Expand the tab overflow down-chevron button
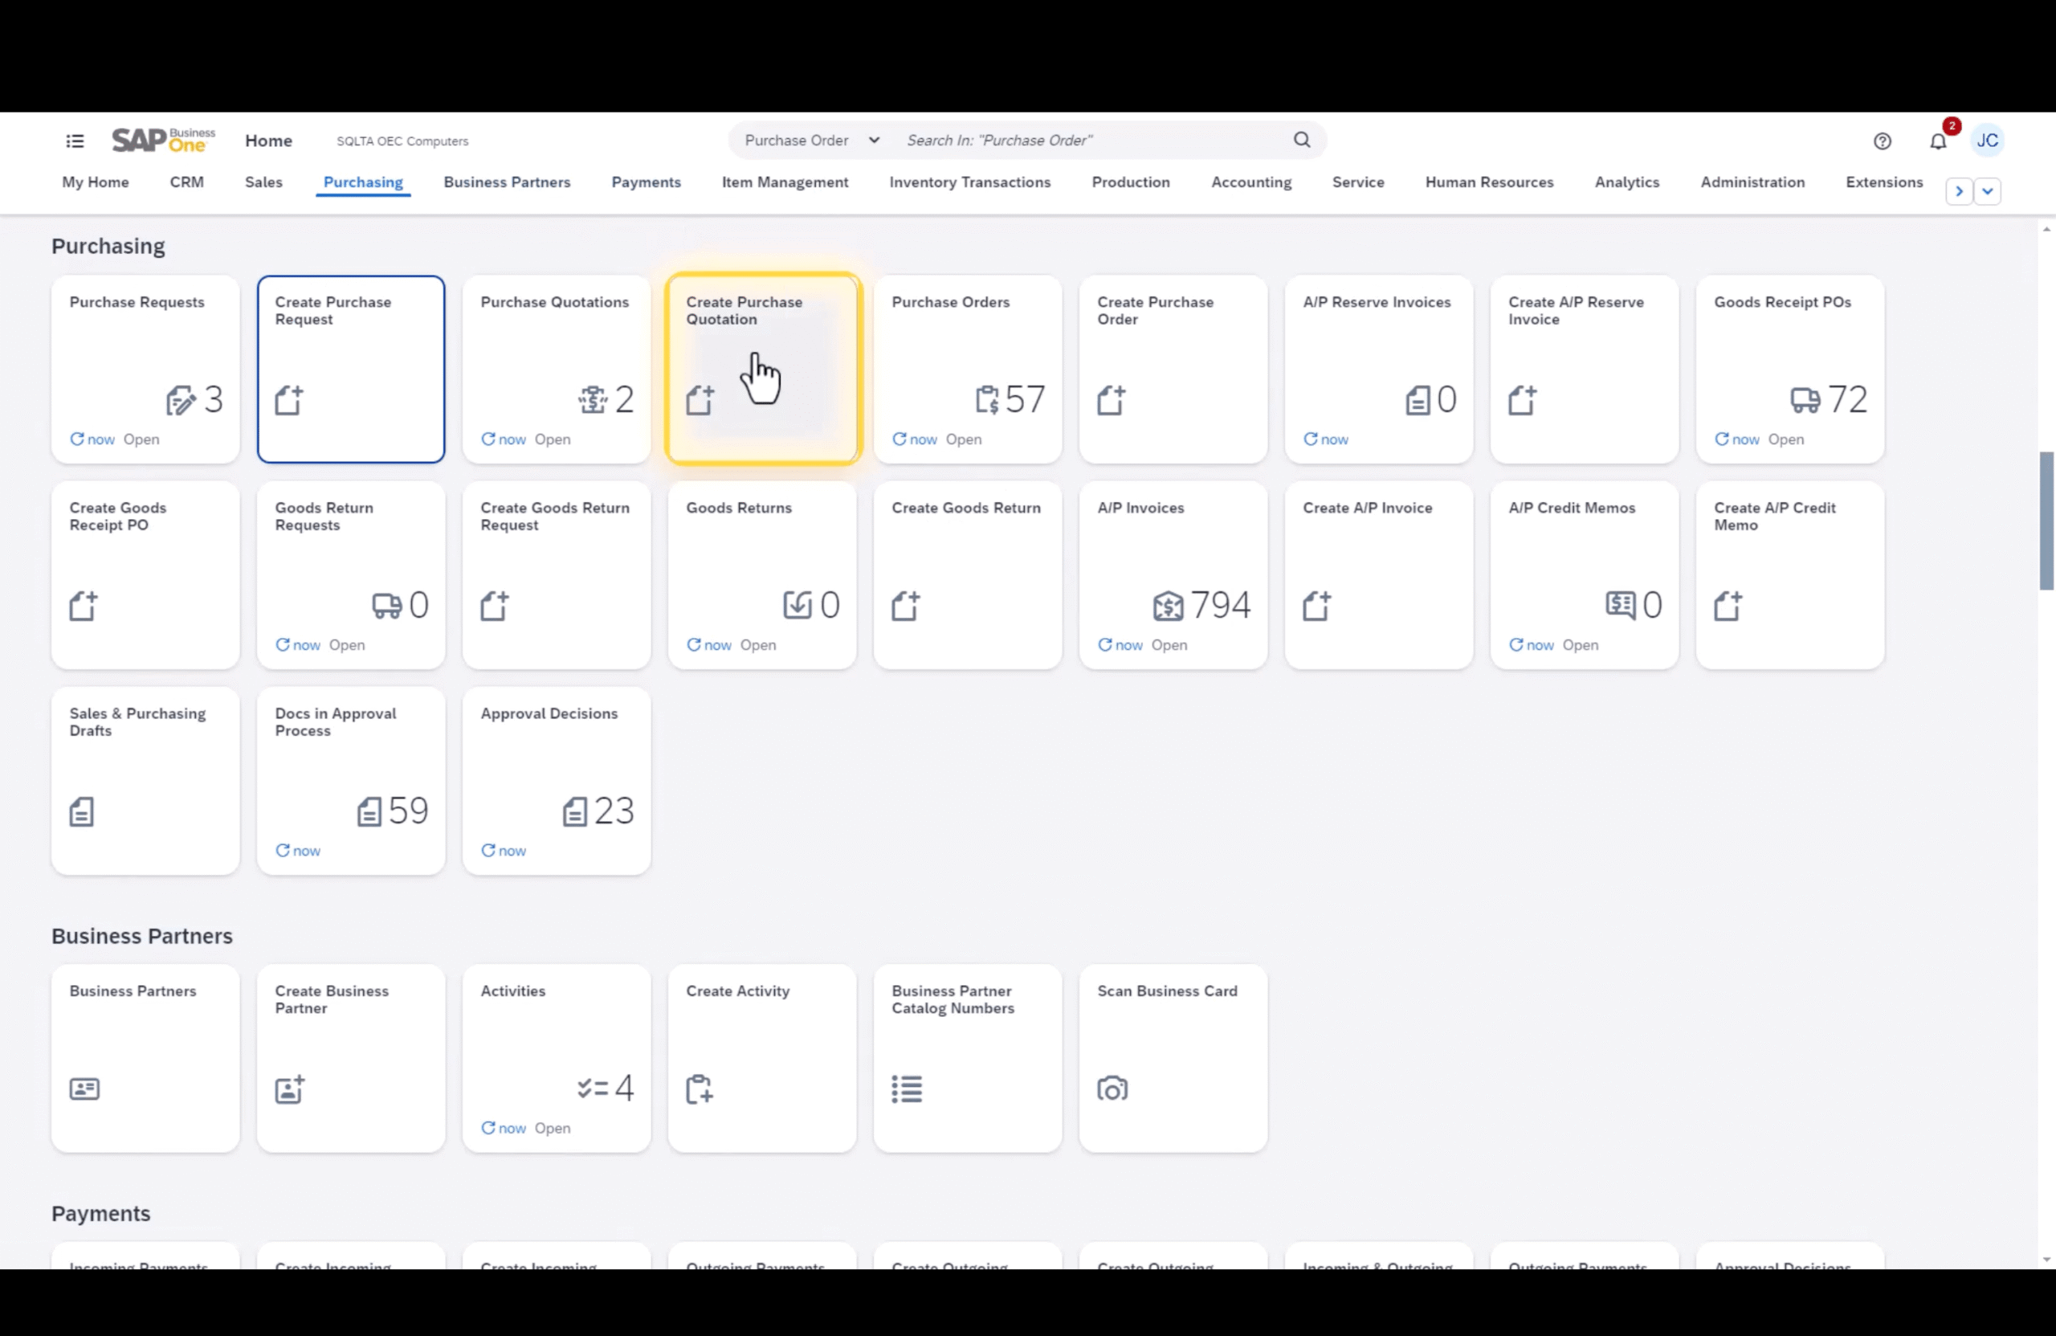The image size is (2056, 1336). (x=1988, y=191)
